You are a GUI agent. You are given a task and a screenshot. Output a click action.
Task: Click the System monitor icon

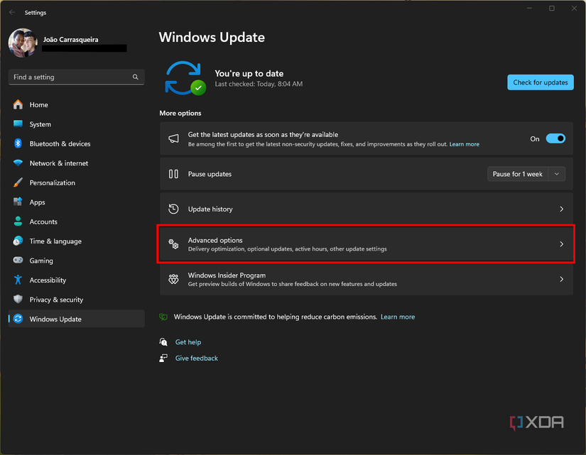(x=18, y=124)
